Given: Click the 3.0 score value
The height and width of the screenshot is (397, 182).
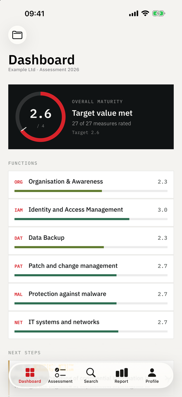Looking at the screenshot, I should click(x=162, y=210).
